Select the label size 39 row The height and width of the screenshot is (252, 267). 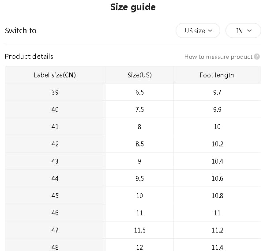tap(55, 92)
